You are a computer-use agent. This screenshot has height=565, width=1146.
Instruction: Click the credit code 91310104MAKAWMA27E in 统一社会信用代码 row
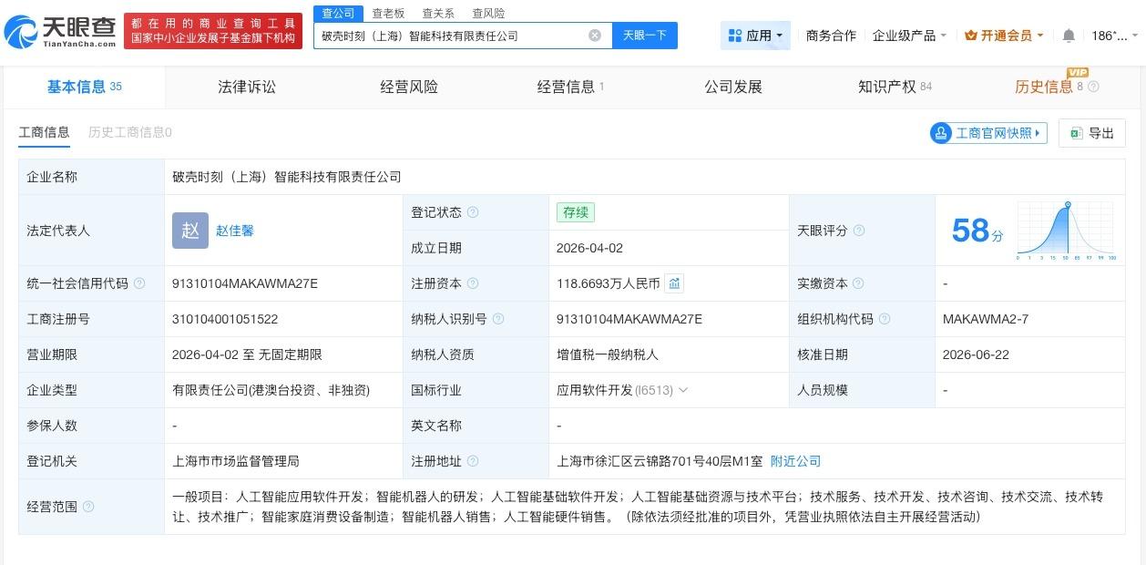click(x=245, y=283)
